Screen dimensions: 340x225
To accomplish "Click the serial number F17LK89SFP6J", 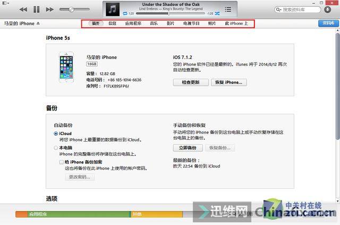I will 116,86.
